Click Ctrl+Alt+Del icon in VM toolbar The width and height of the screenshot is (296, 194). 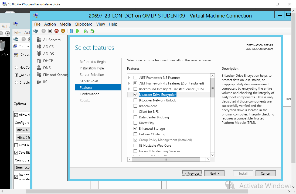pyautogui.click(x=36, y=31)
